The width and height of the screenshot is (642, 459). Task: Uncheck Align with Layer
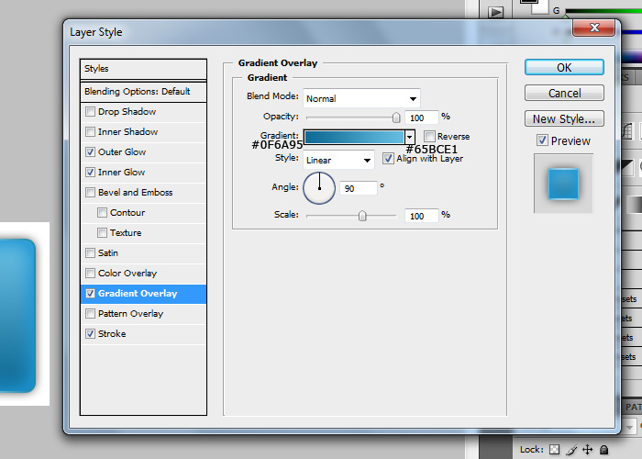[x=388, y=158]
